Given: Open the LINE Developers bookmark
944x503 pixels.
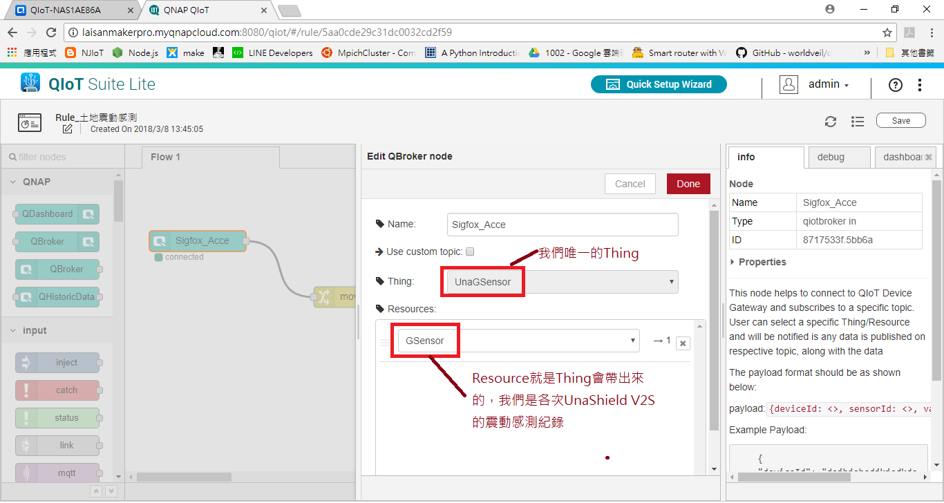Looking at the screenshot, I should pyautogui.click(x=272, y=53).
